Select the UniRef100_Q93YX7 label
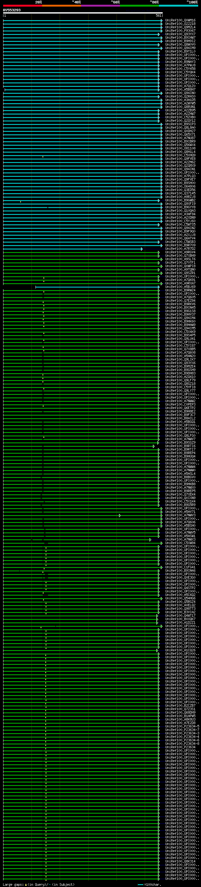201x887 pixels. (x=180, y=34)
